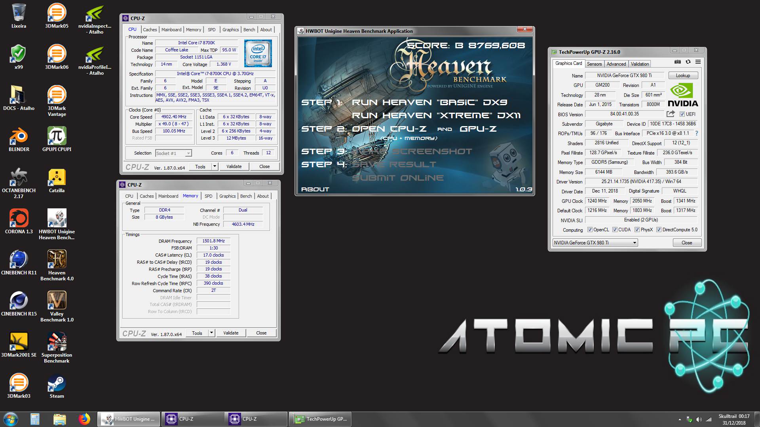This screenshot has width=760, height=427.
Task: Open Validation tab in GPU-Z
Action: 640,64
